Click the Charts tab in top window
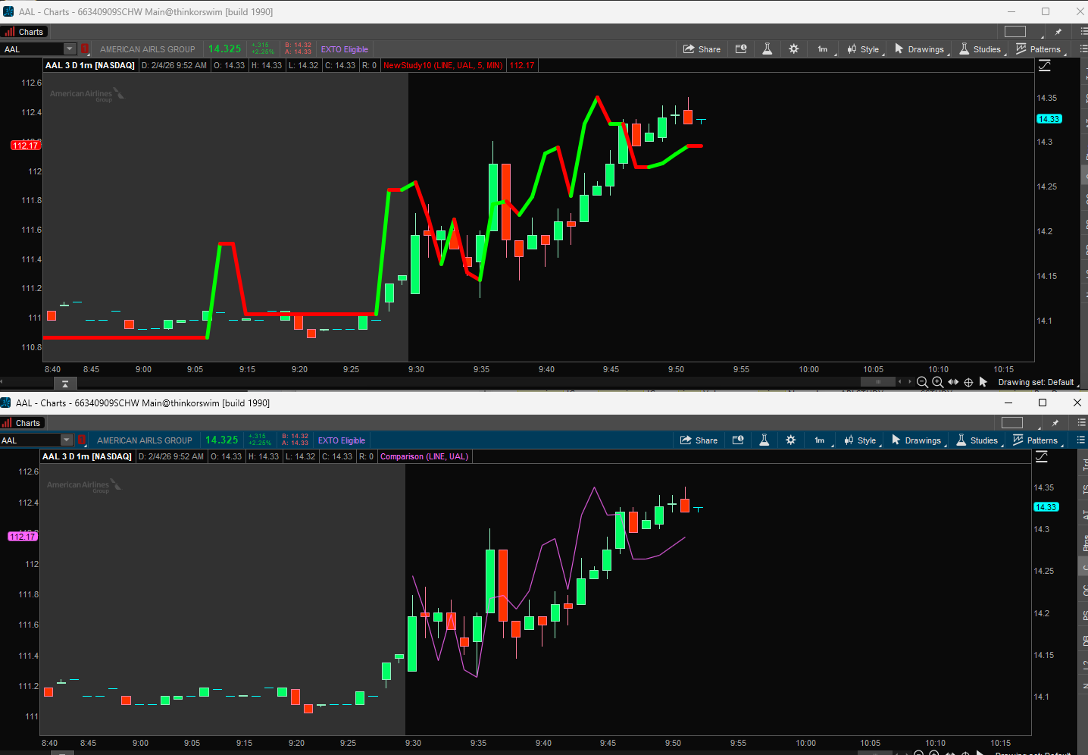 pyautogui.click(x=24, y=32)
